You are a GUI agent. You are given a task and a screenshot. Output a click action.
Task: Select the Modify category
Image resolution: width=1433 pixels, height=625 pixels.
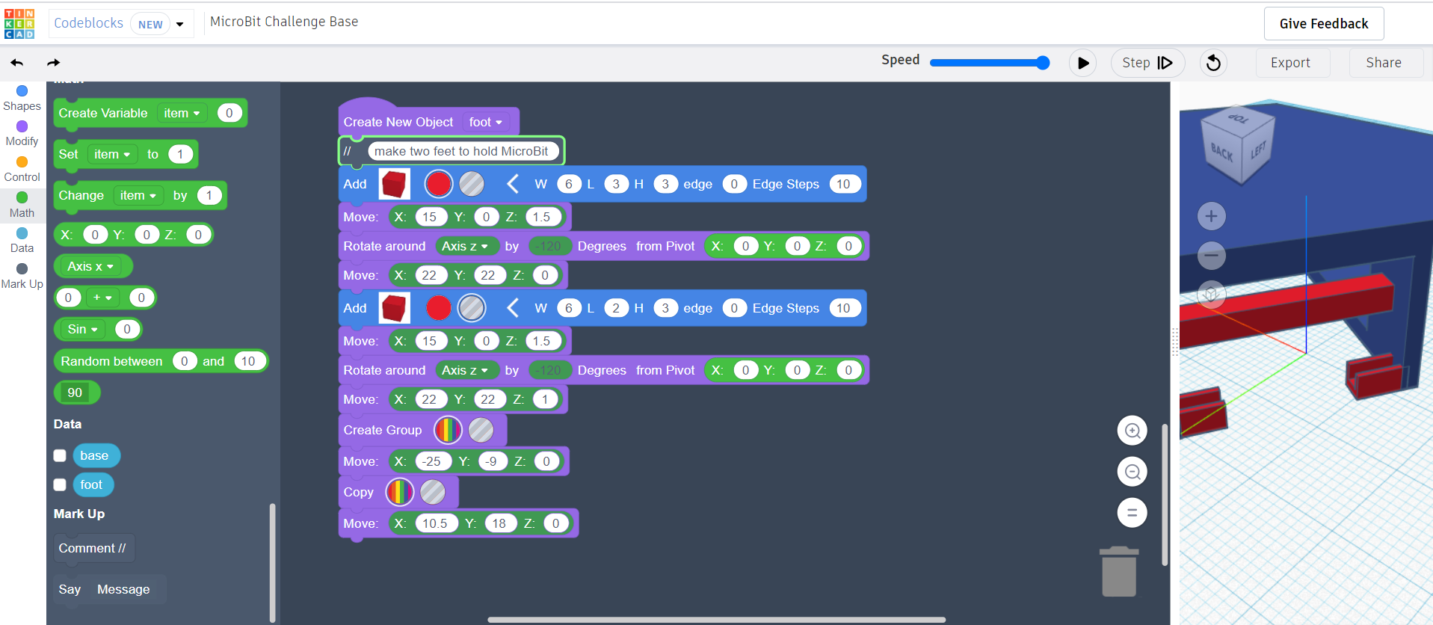[22, 134]
